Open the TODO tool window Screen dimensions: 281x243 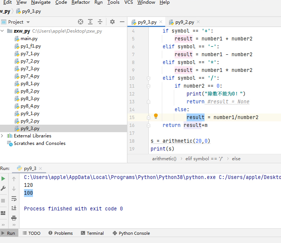click(x=31, y=233)
